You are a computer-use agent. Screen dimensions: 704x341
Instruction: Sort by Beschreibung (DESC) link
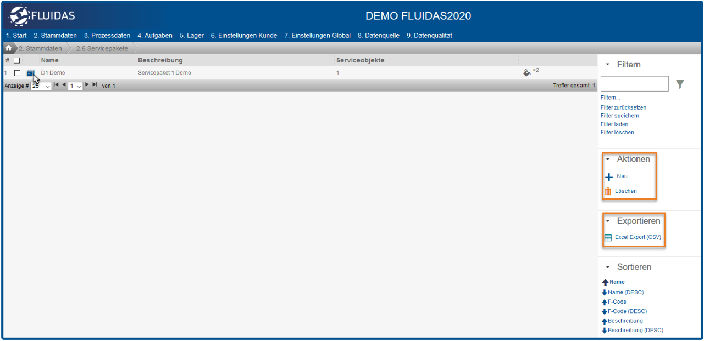(635, 330)
